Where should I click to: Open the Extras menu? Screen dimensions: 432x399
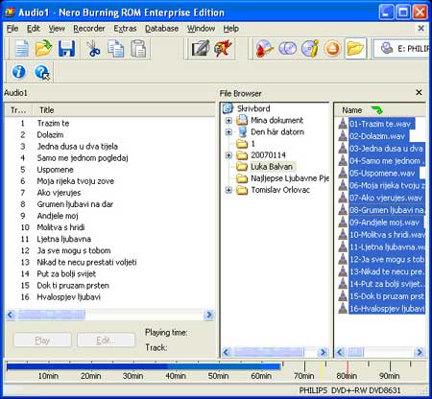(125, 29)
